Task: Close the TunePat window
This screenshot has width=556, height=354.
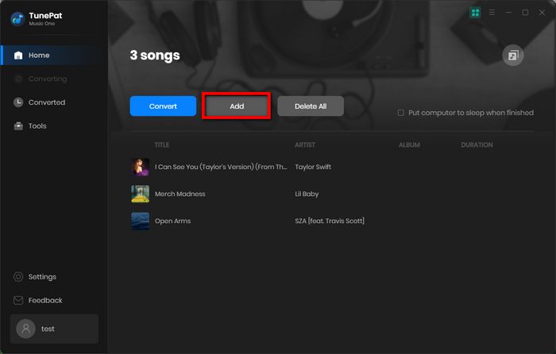Action: pyautogui.click(x=542, y=13)
